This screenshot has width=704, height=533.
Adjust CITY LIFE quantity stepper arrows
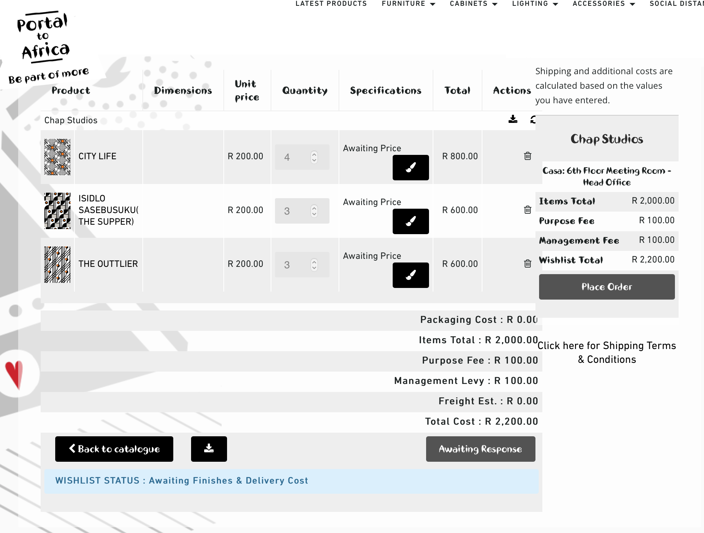[314, 157]
